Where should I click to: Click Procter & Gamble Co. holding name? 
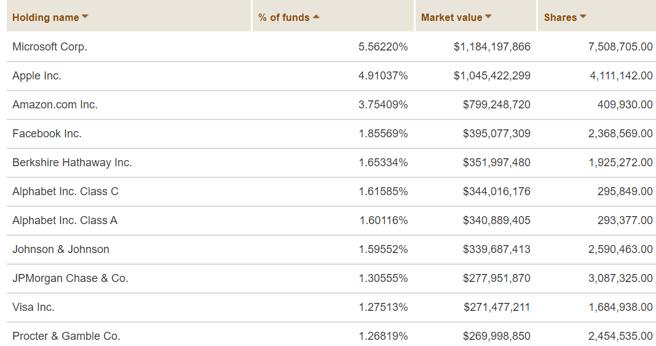(x=66, y=336)
